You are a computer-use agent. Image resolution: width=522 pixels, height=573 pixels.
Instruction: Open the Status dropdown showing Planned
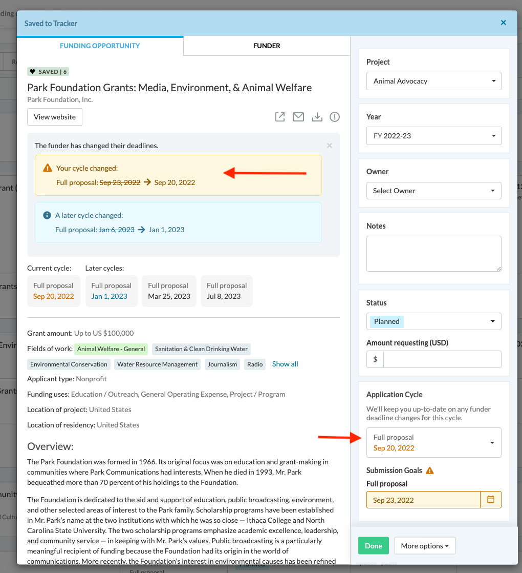(x=434, y=321)
